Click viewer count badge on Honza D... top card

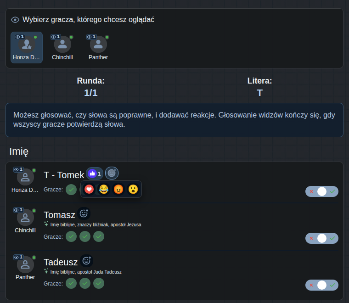[20, 37]
